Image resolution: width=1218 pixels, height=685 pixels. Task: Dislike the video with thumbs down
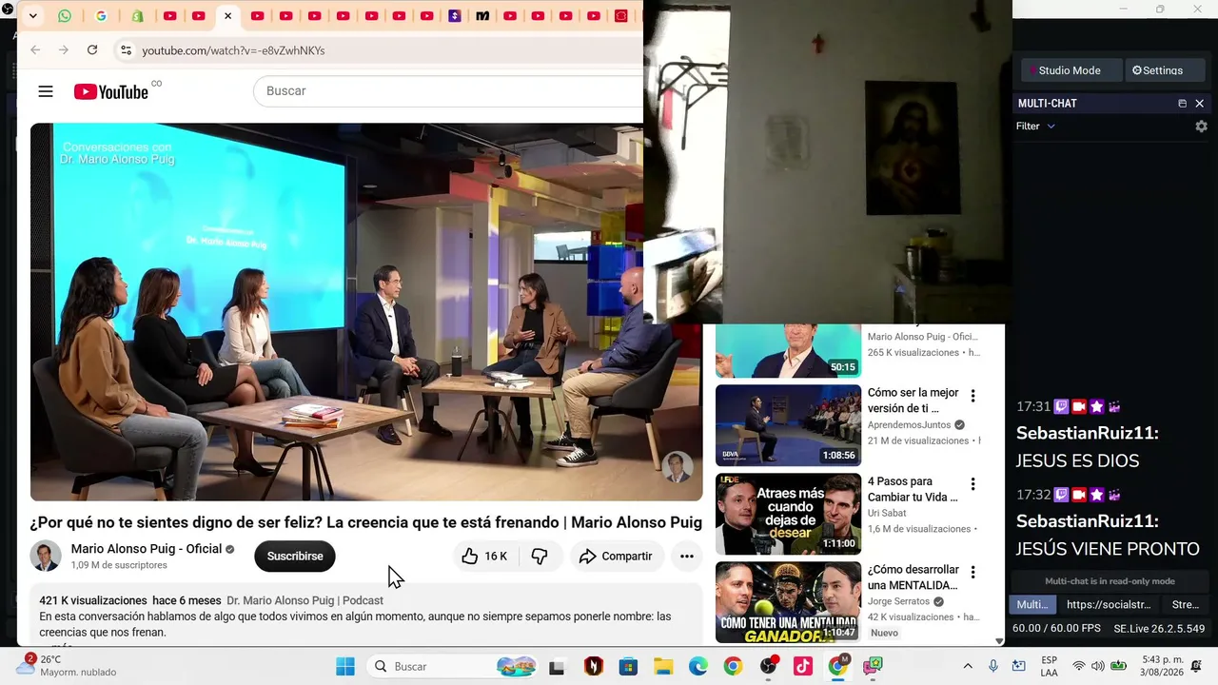540,557
